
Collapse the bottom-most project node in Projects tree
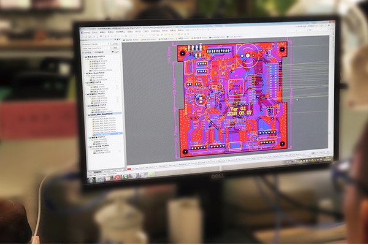tap(88, 147)
